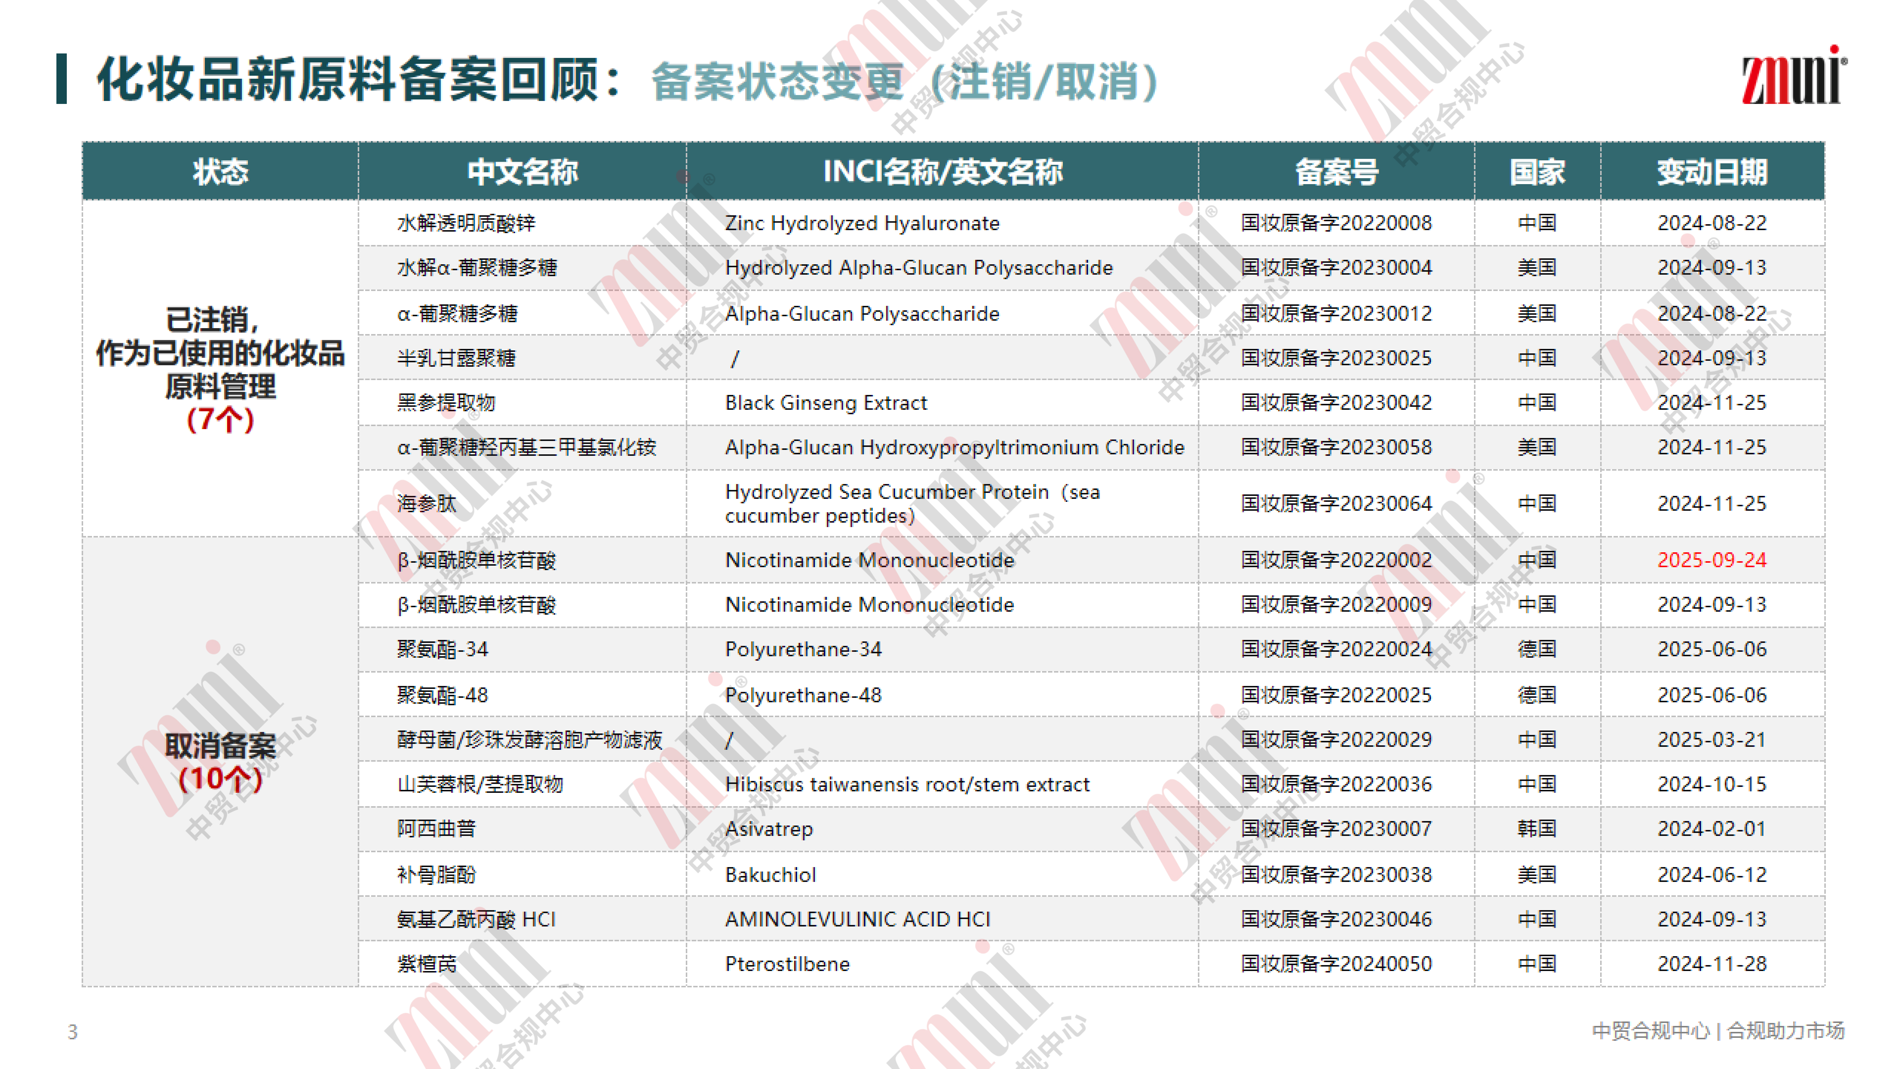Viewport: 1900px width, 1069px height.
Task: Click the Zinc Hydrolyzed Hyaluronate cell
Action: coord(861,223)
